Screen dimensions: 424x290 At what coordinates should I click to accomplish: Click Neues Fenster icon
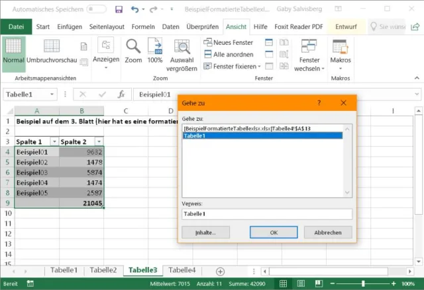208,42
